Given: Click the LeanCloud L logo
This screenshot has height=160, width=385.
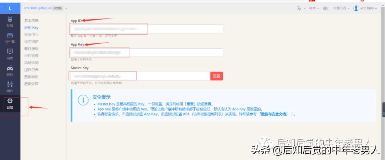Looking at the screenshot, I should coord(10,8).
